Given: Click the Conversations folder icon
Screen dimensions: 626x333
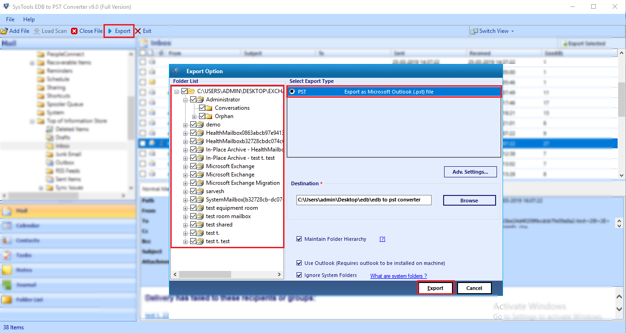Looking at the screenshot, I should coord(209,108).
